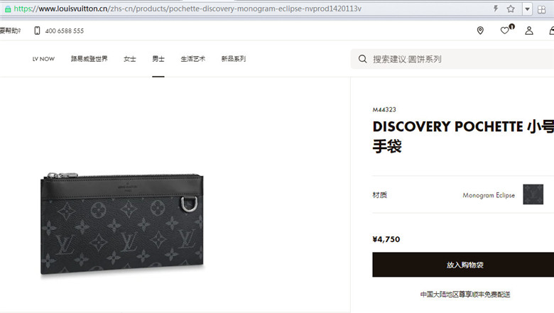Click the search magnifier icon
This screenshot has width=554, height=313.
(x=362, y=59)
